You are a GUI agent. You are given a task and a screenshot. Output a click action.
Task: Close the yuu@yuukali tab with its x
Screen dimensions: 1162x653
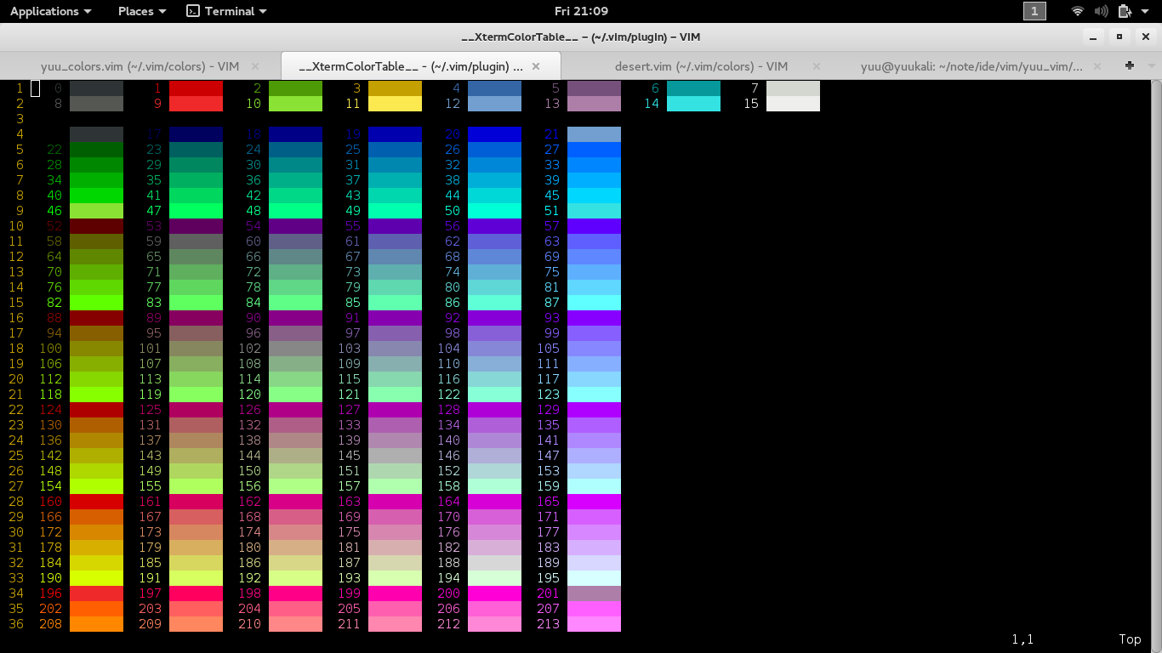1097,66
